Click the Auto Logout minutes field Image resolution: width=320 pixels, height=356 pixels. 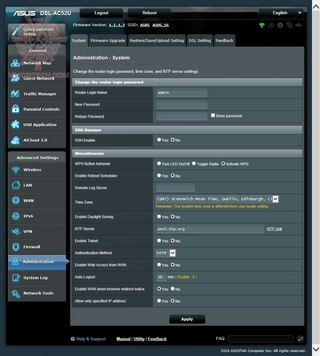pos(161,277)
